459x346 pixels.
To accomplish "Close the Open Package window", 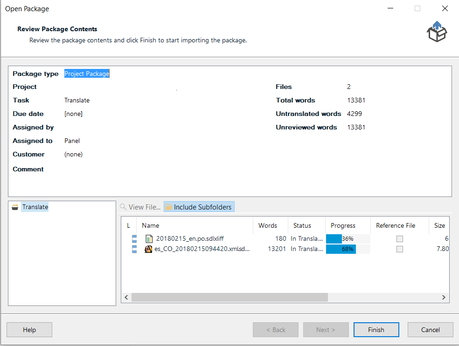I will (445, 8).
